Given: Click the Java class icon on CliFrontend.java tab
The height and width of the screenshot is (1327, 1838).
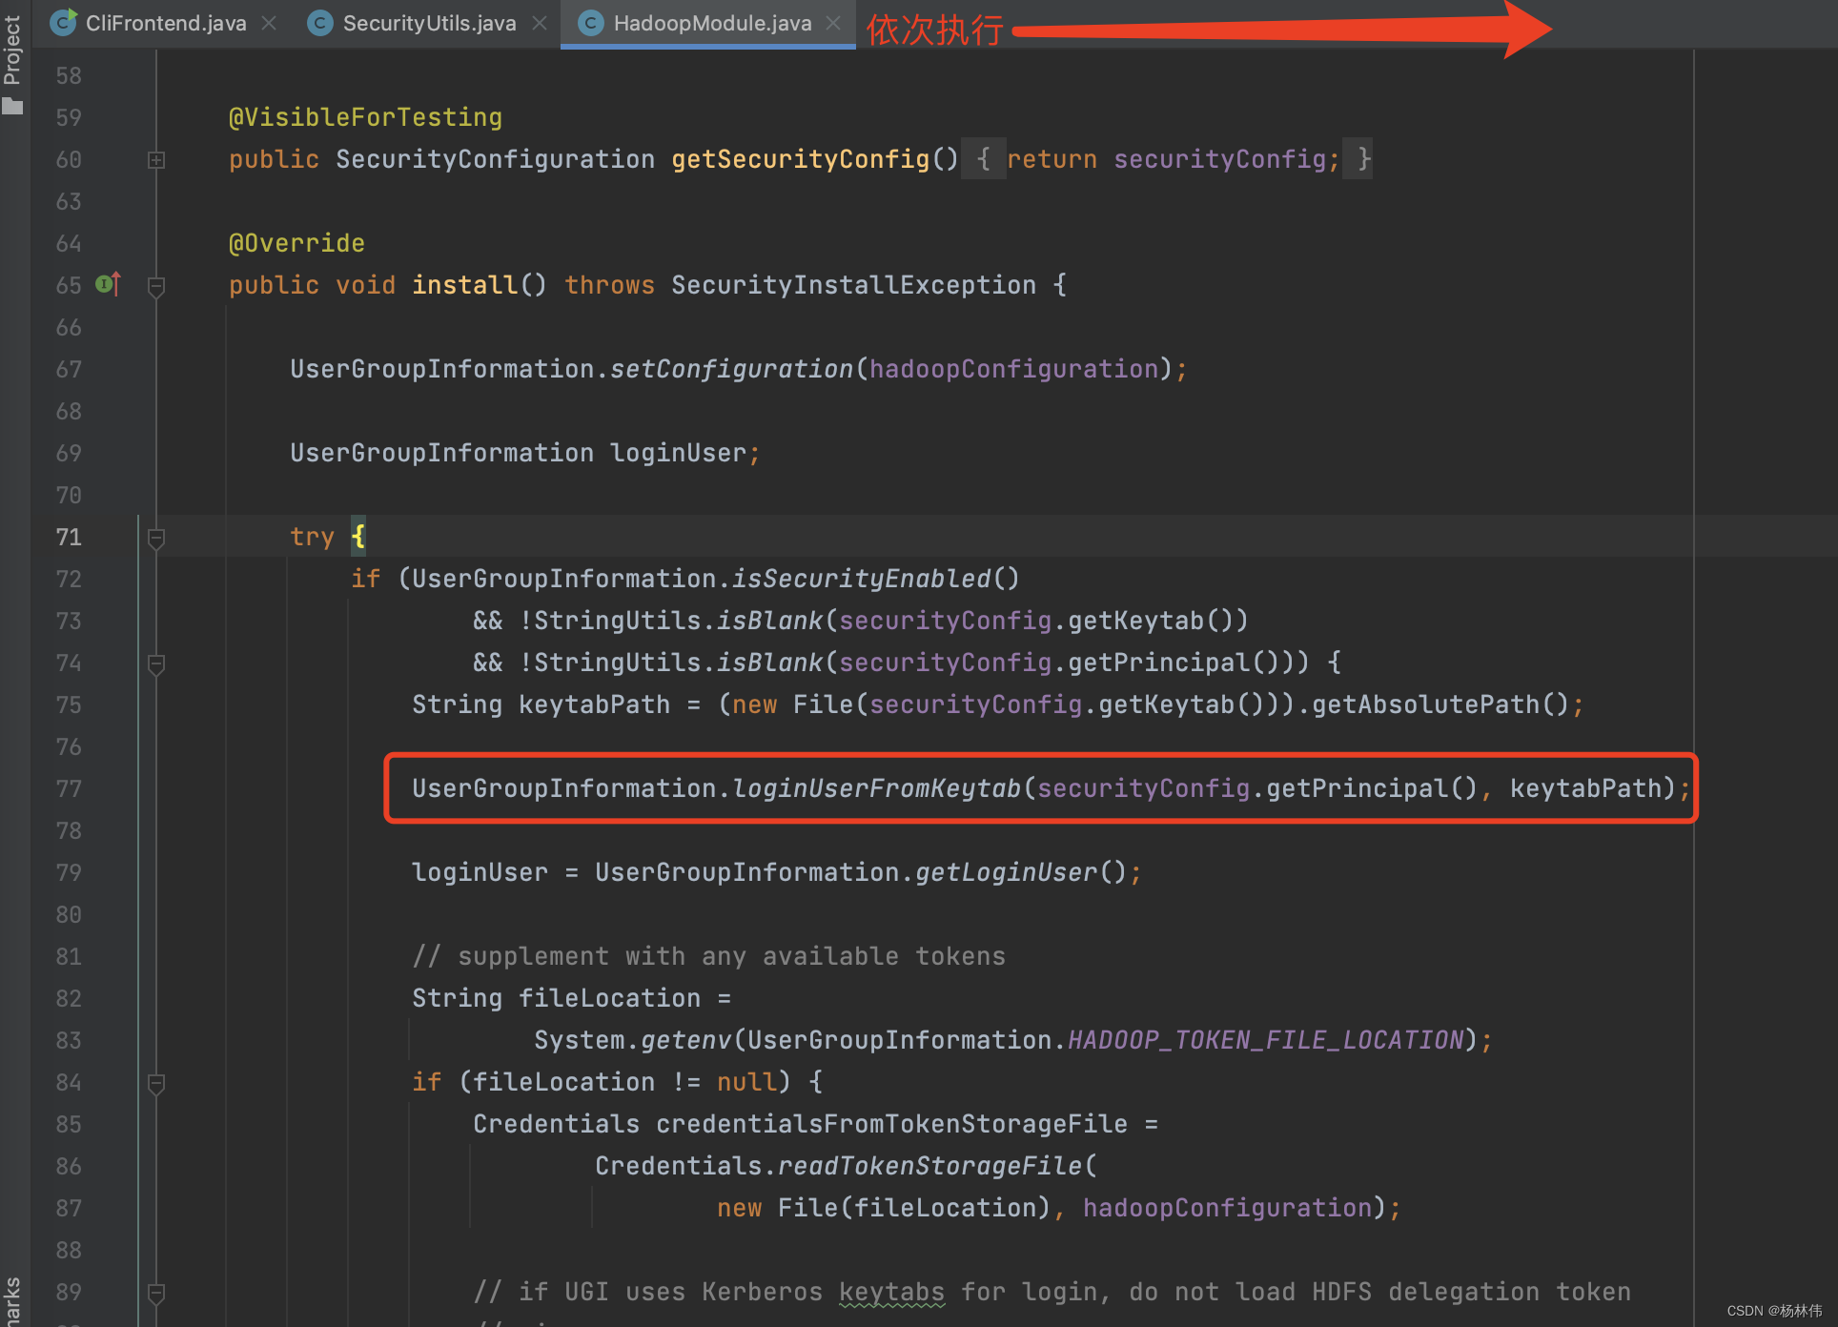Looking at the screenshot, I should (x=63, y=22).
